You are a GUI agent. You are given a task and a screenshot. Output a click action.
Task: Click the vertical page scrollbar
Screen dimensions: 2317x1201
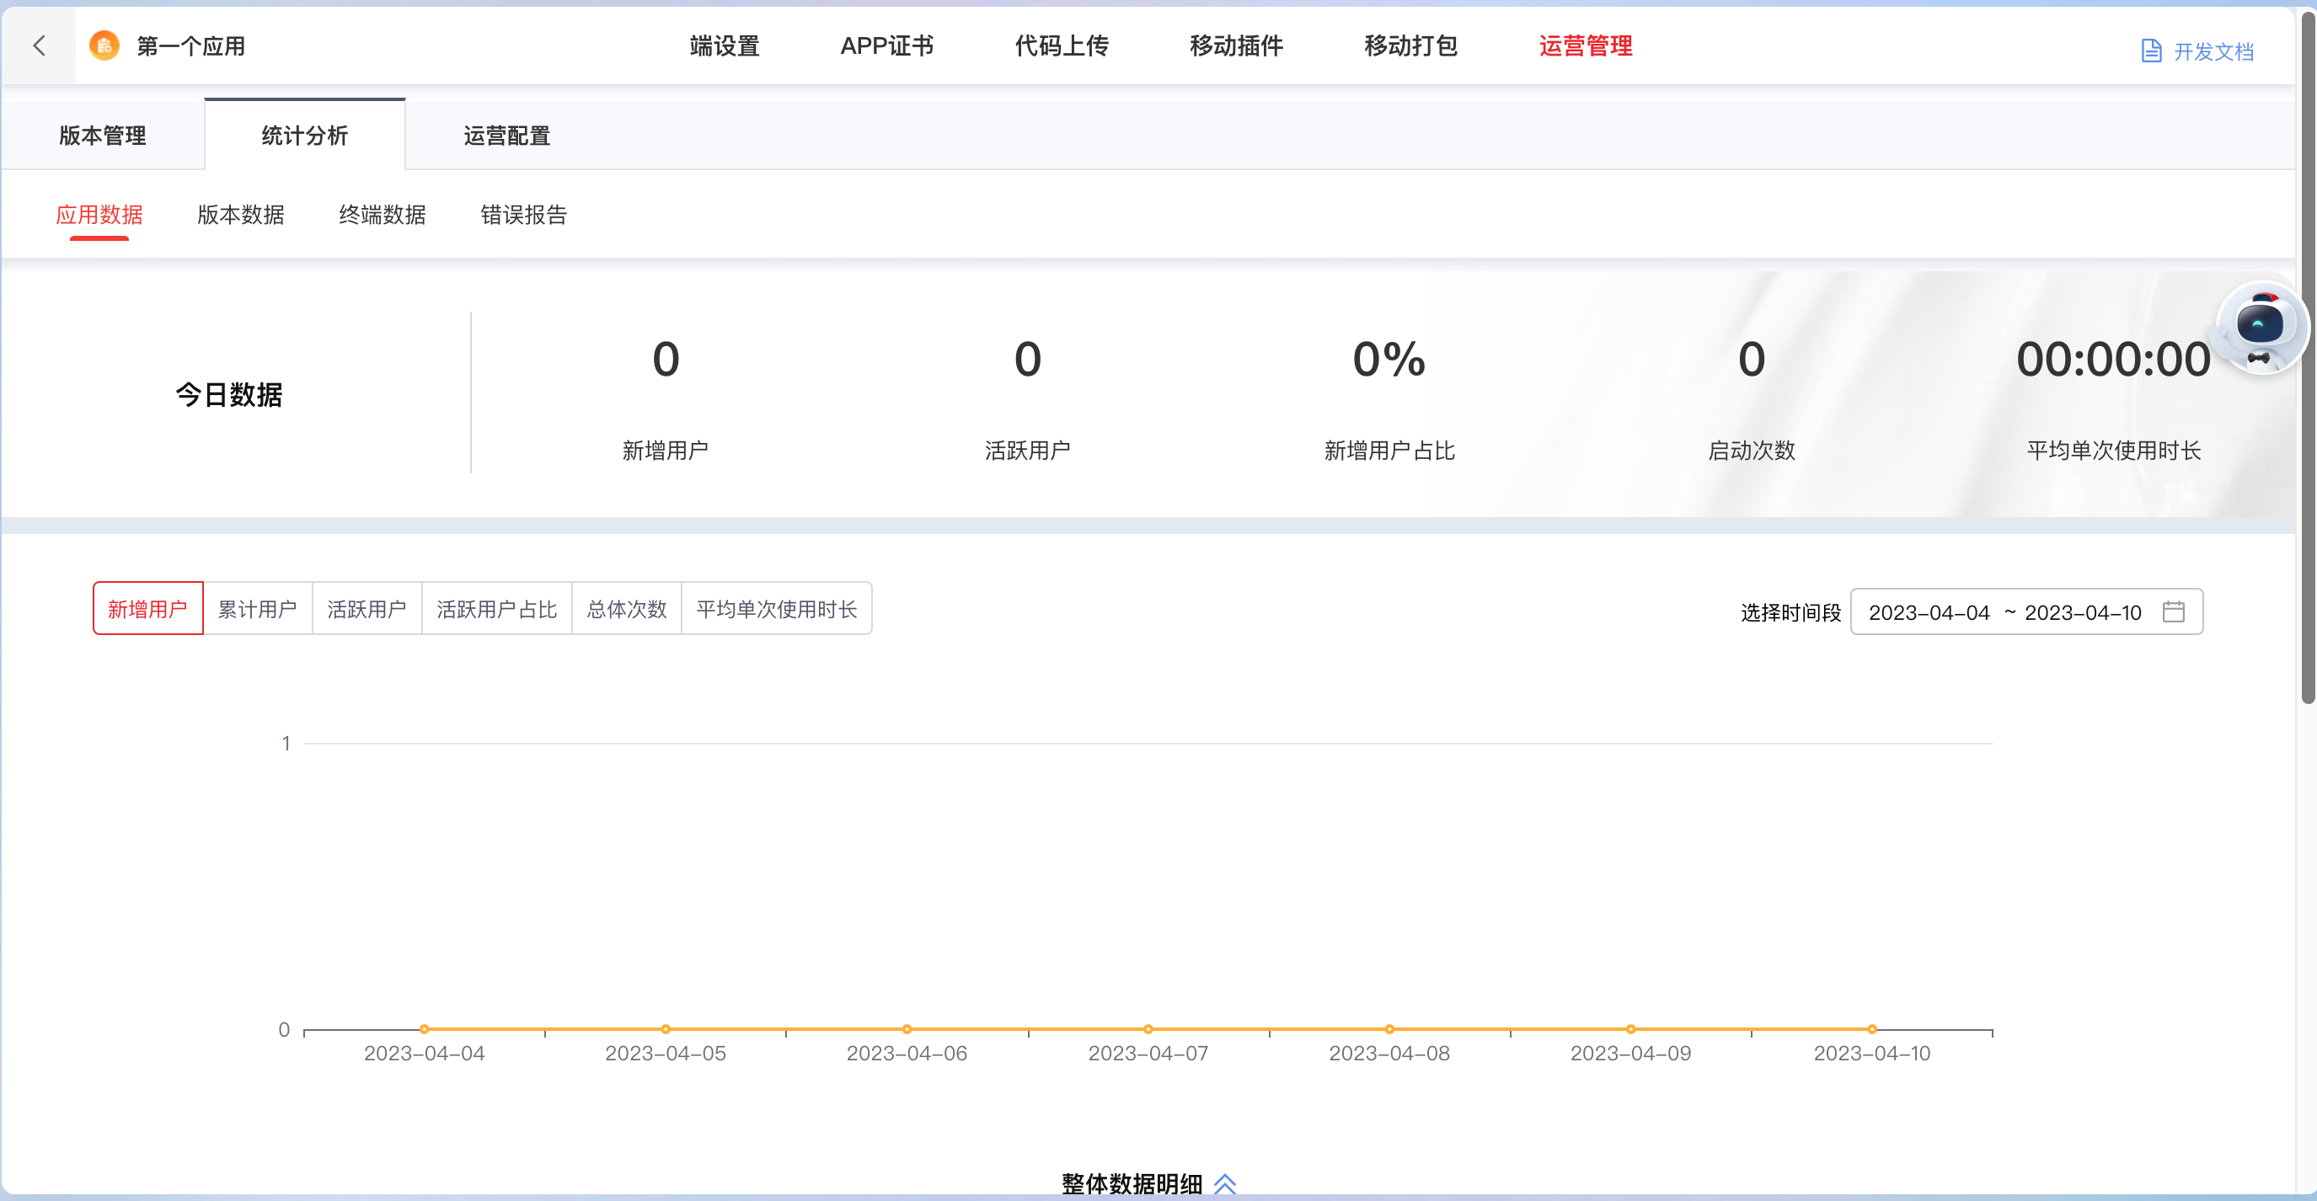click(x=2307, y=360)
